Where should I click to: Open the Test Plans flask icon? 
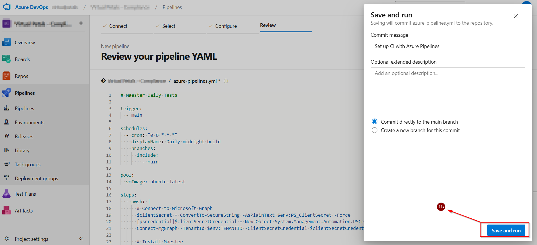pos(6,194)
